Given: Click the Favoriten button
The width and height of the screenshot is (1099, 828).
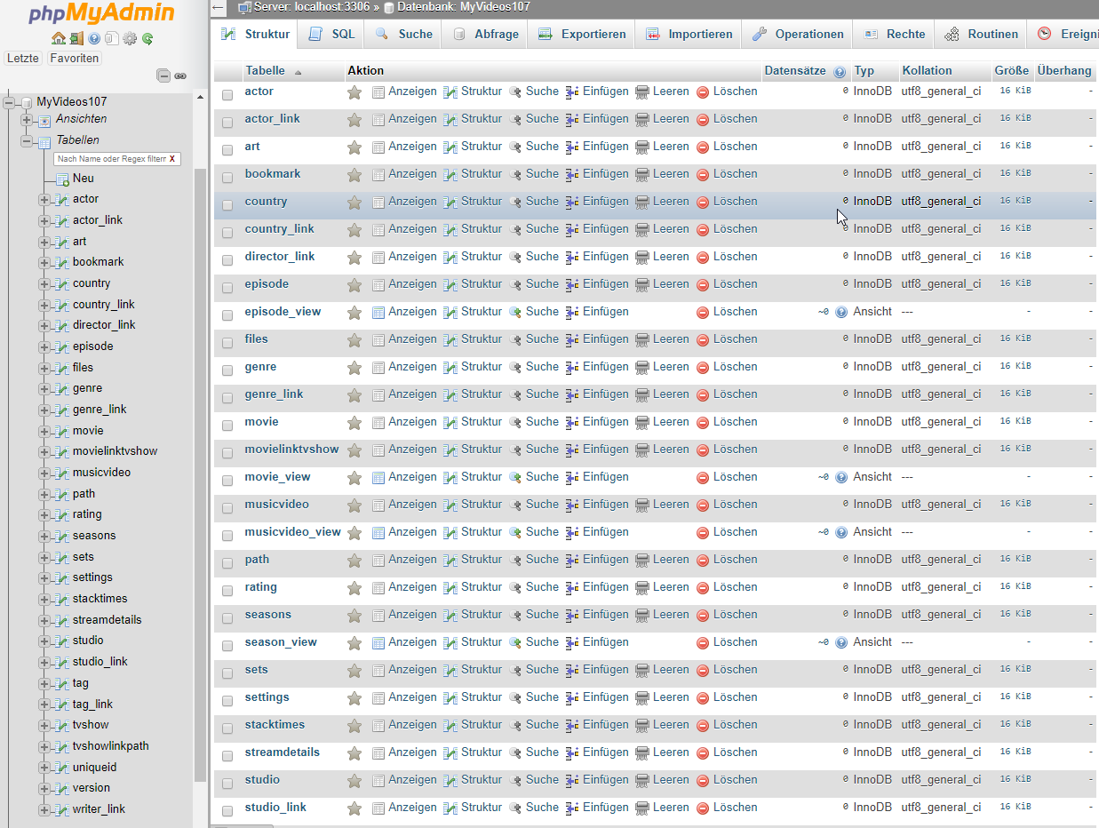Looking at the screenshot, I should pyautogui.click(x=74, y=58).
